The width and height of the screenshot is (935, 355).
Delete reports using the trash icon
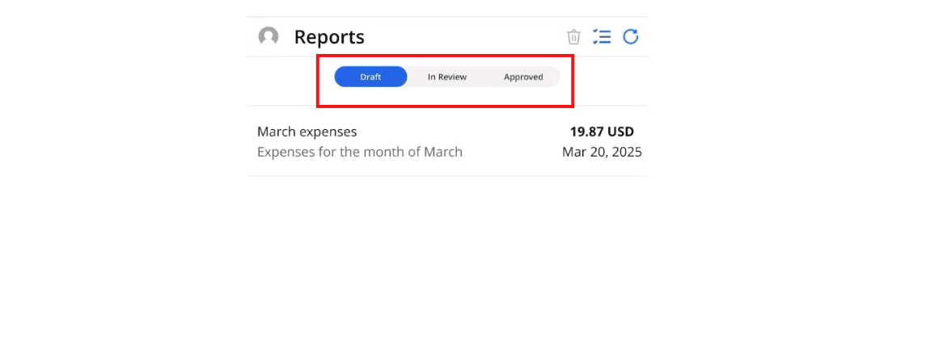tap(573, 36)
